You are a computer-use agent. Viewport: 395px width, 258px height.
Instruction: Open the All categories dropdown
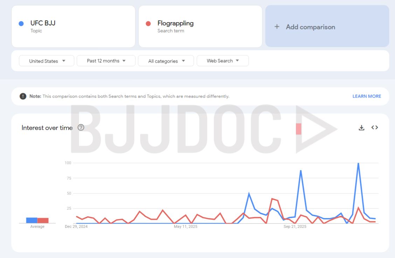click(x=166, y=61)
